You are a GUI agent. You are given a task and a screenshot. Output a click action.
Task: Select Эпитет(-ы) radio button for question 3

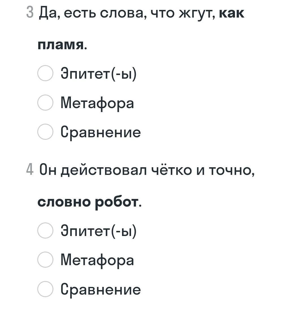pos(45,73)
